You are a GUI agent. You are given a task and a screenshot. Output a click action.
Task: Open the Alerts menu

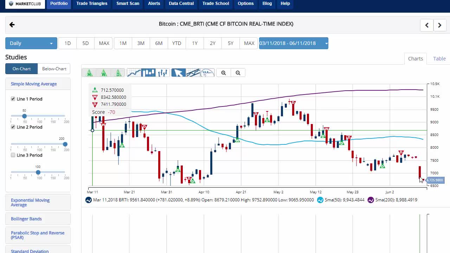154,4
